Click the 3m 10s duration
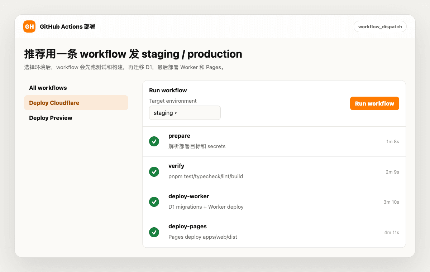The width and height of the screenshot is (430, 272). click(x=391, y=202)
